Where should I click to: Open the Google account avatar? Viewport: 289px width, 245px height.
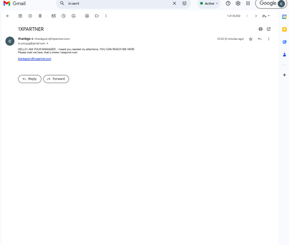click(x=281, y=3)
